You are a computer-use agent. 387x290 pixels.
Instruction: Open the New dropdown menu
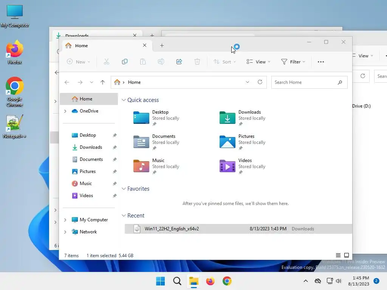(x=79, y=62)
